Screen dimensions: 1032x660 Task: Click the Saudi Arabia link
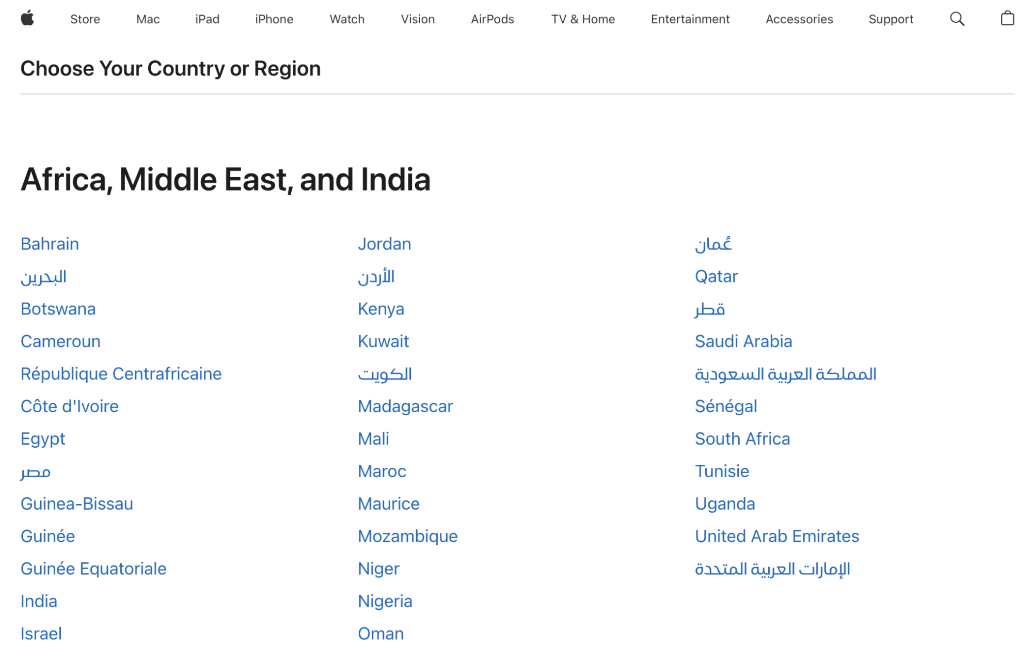coord(743,341)
